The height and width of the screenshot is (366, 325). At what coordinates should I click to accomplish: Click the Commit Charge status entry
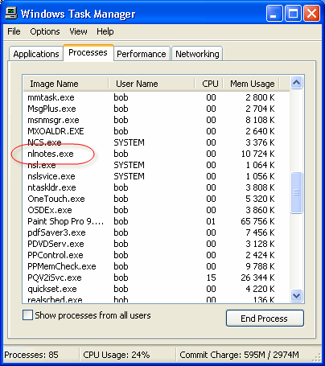click(x=239, y=355)
